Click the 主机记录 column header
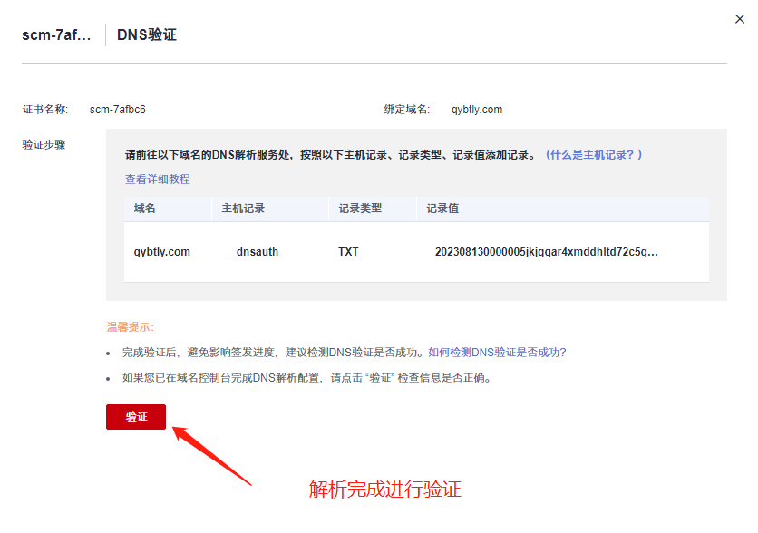The image size is (758, 533). (243, 208)
